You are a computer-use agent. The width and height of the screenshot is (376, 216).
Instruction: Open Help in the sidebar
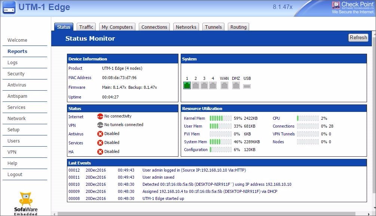click(12, 163)
